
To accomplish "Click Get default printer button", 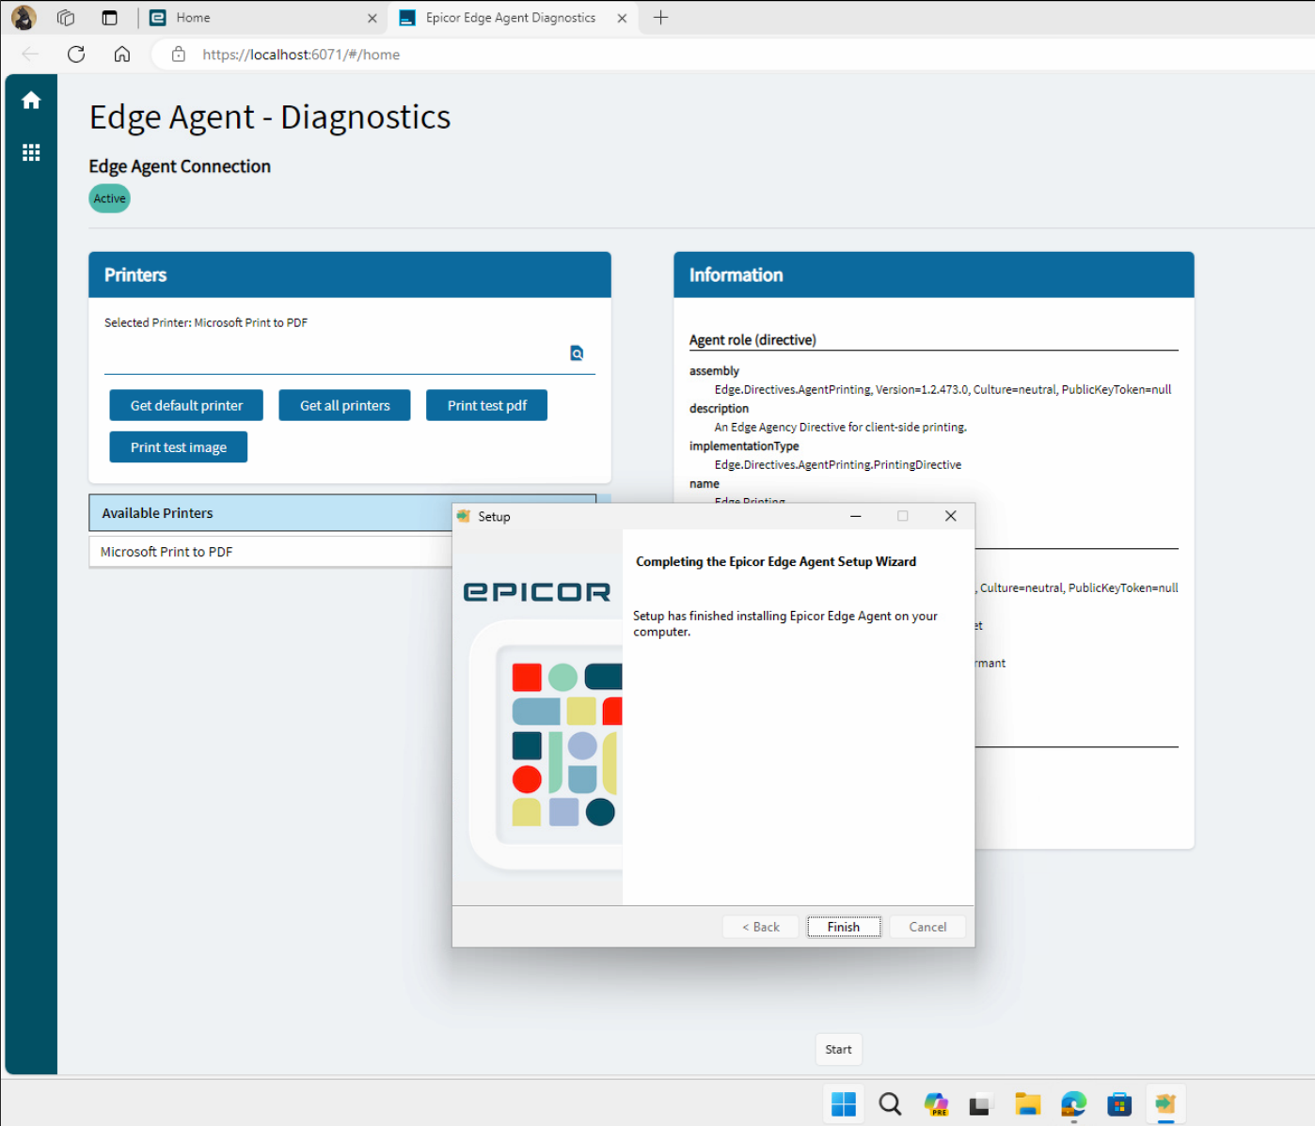I will pyautogui.click(x=186, y=405).
